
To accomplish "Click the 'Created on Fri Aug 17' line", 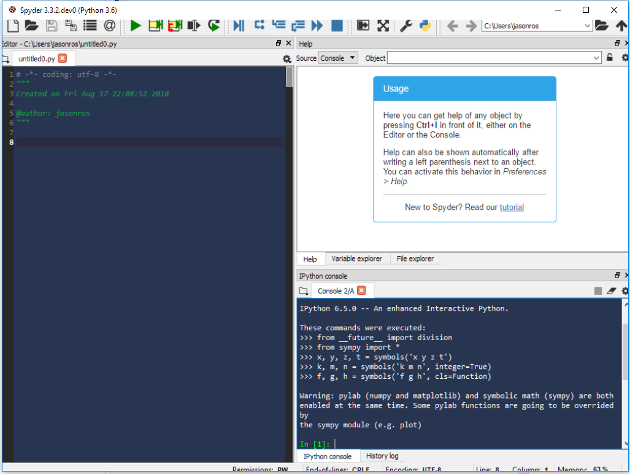I will 93,94.
